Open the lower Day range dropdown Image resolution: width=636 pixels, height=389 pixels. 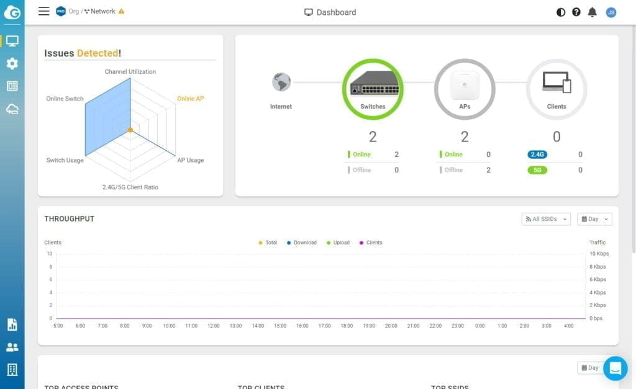click(589, 368)
